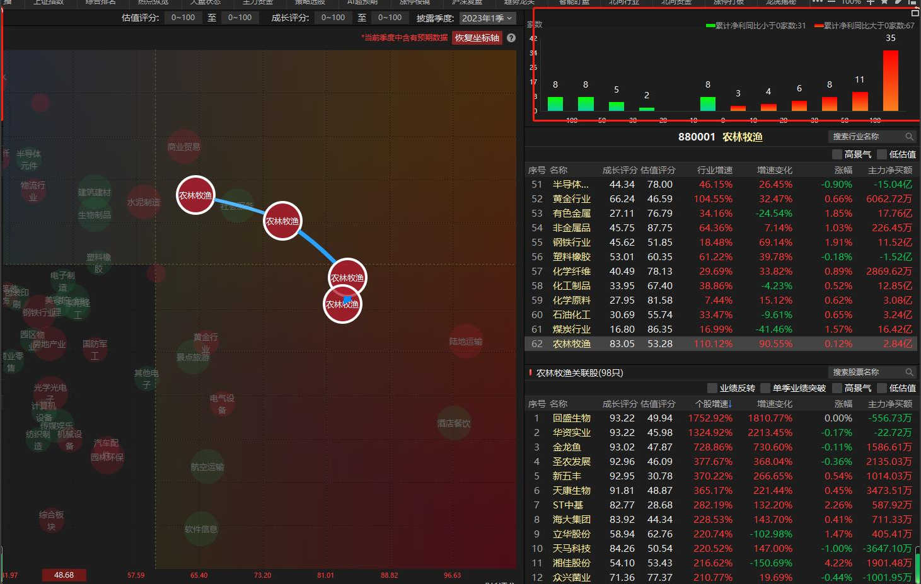Image resolution: width=921 pixels, height=584 pixels.
Task: Open the ST中基 stock row
Action: [x=721, y=505]
